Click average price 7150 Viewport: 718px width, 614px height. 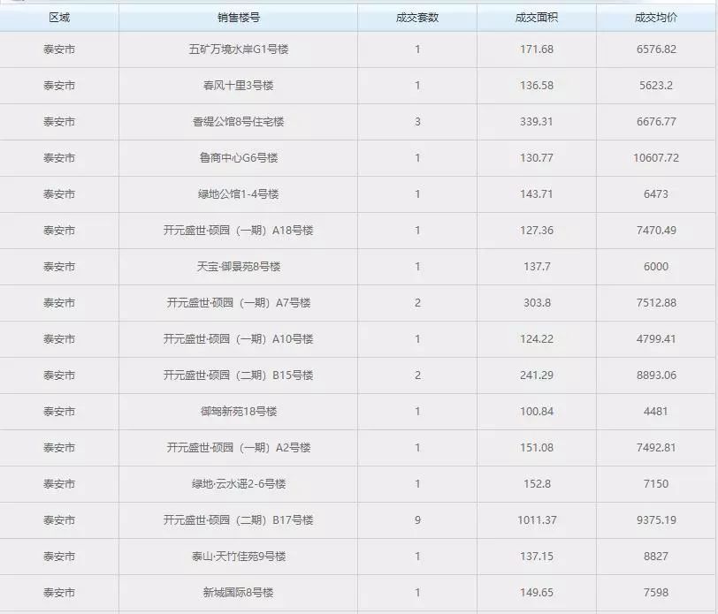point(656,483)
